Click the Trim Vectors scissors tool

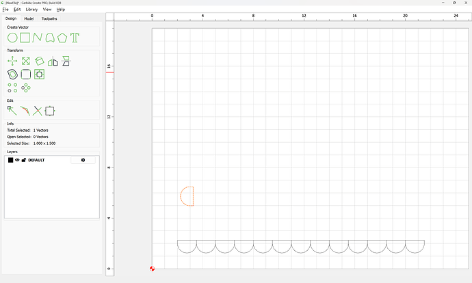click(x=37, y=110)
